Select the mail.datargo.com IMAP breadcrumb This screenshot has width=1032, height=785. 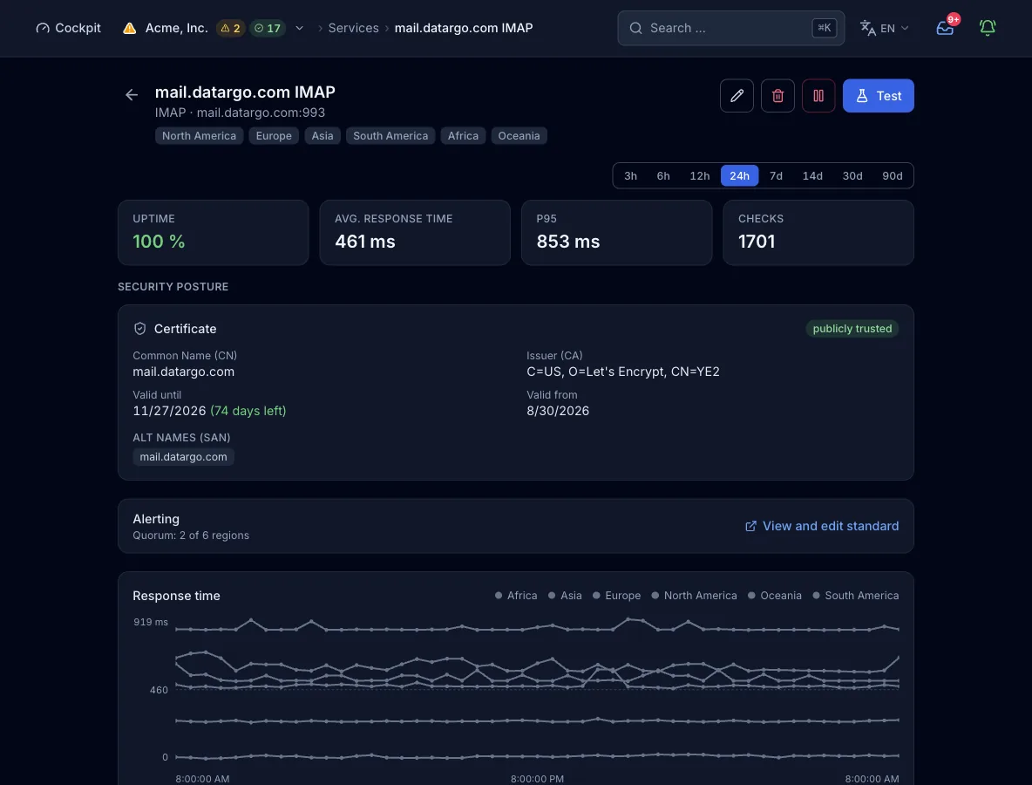pos(464,28)
